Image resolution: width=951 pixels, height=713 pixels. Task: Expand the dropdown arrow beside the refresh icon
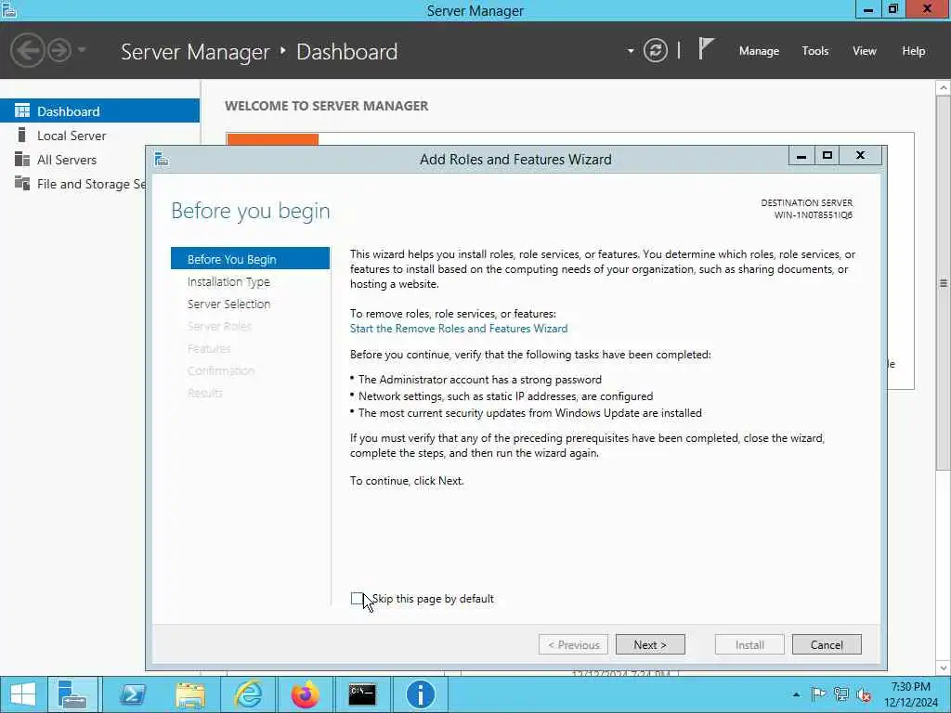(631, 51)
